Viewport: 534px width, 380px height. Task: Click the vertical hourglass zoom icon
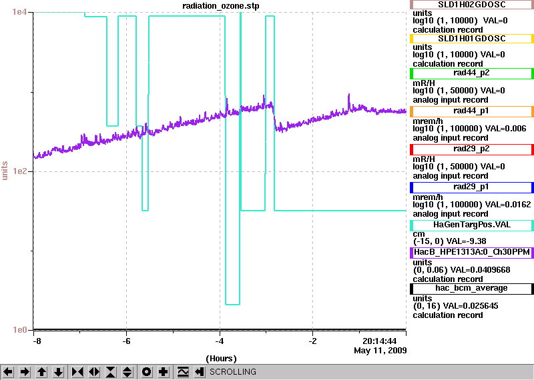(x=111, y=372)
